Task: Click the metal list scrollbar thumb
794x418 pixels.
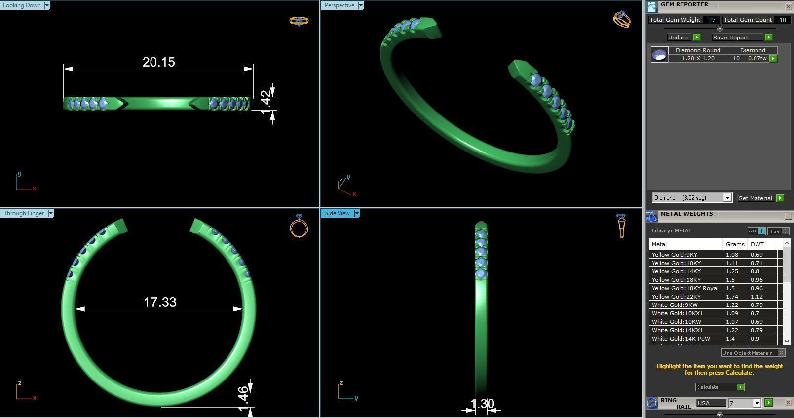Action: 787,264
